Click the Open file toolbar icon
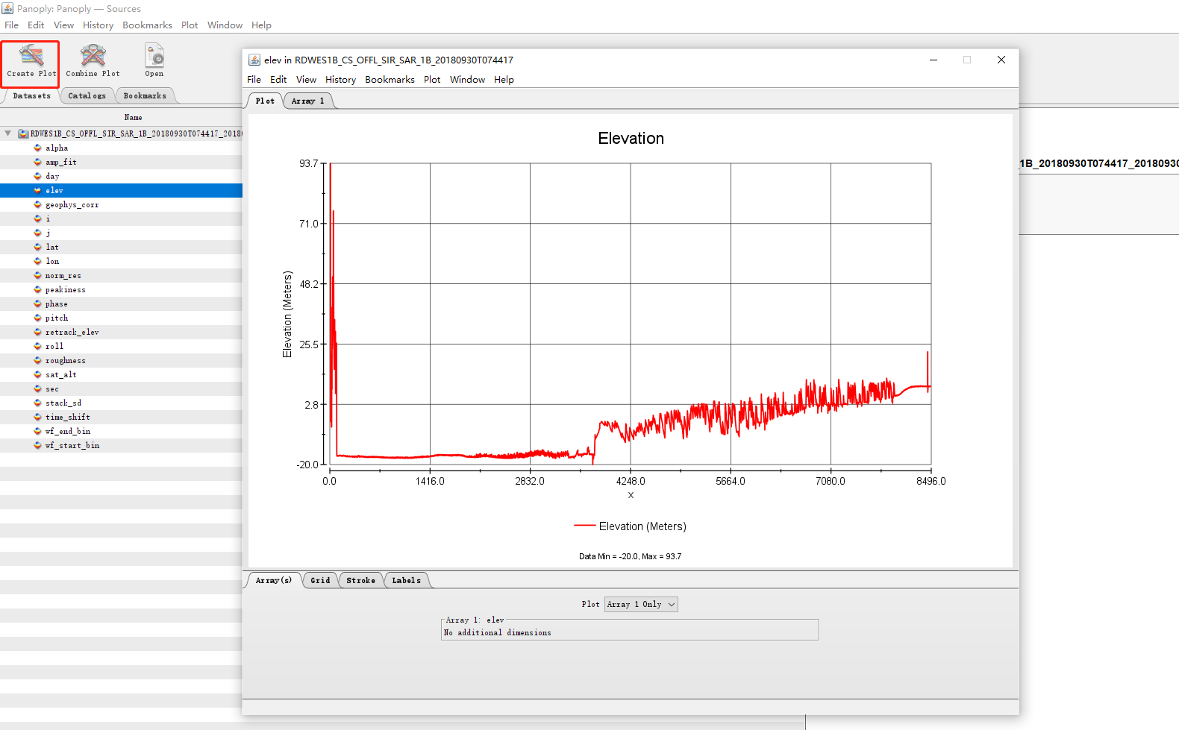1179x730 pixels. tap(154, 61)
